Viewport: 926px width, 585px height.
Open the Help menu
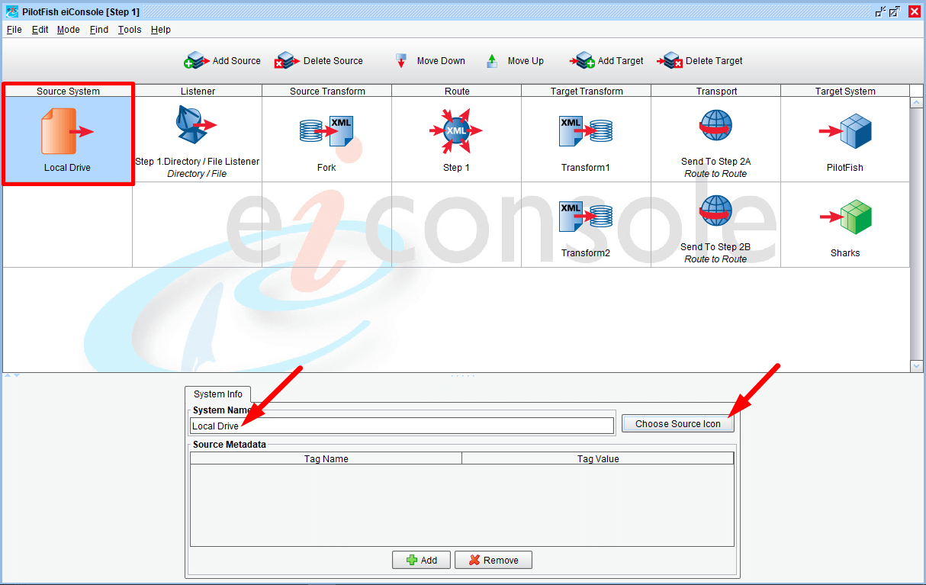[x=161, y=30]
